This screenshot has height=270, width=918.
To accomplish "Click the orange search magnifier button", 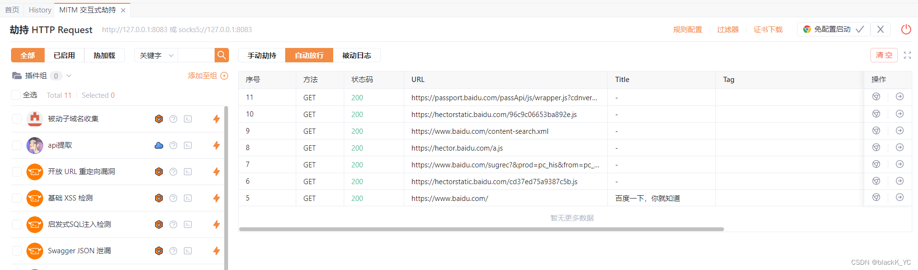I will point(221,55).
